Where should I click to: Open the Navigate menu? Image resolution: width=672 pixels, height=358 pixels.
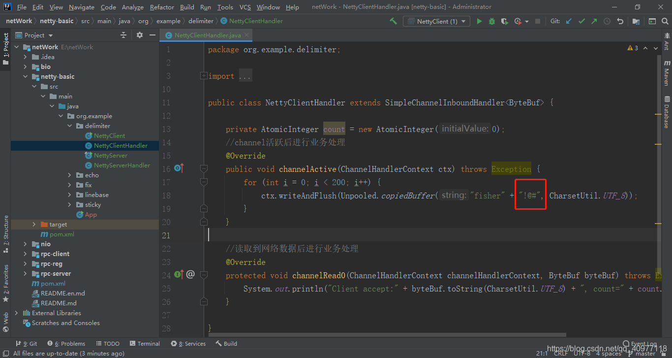point(82,7)
